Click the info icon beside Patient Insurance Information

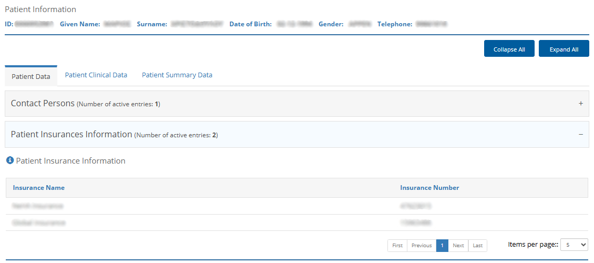tap(9, 160)
